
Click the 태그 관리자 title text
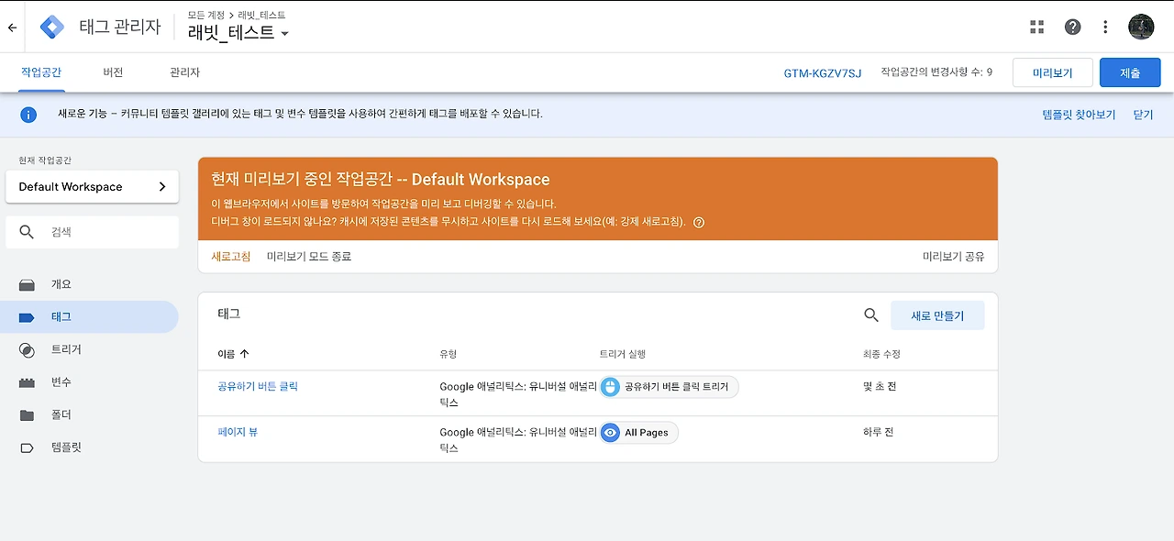[x=120, y=27]
